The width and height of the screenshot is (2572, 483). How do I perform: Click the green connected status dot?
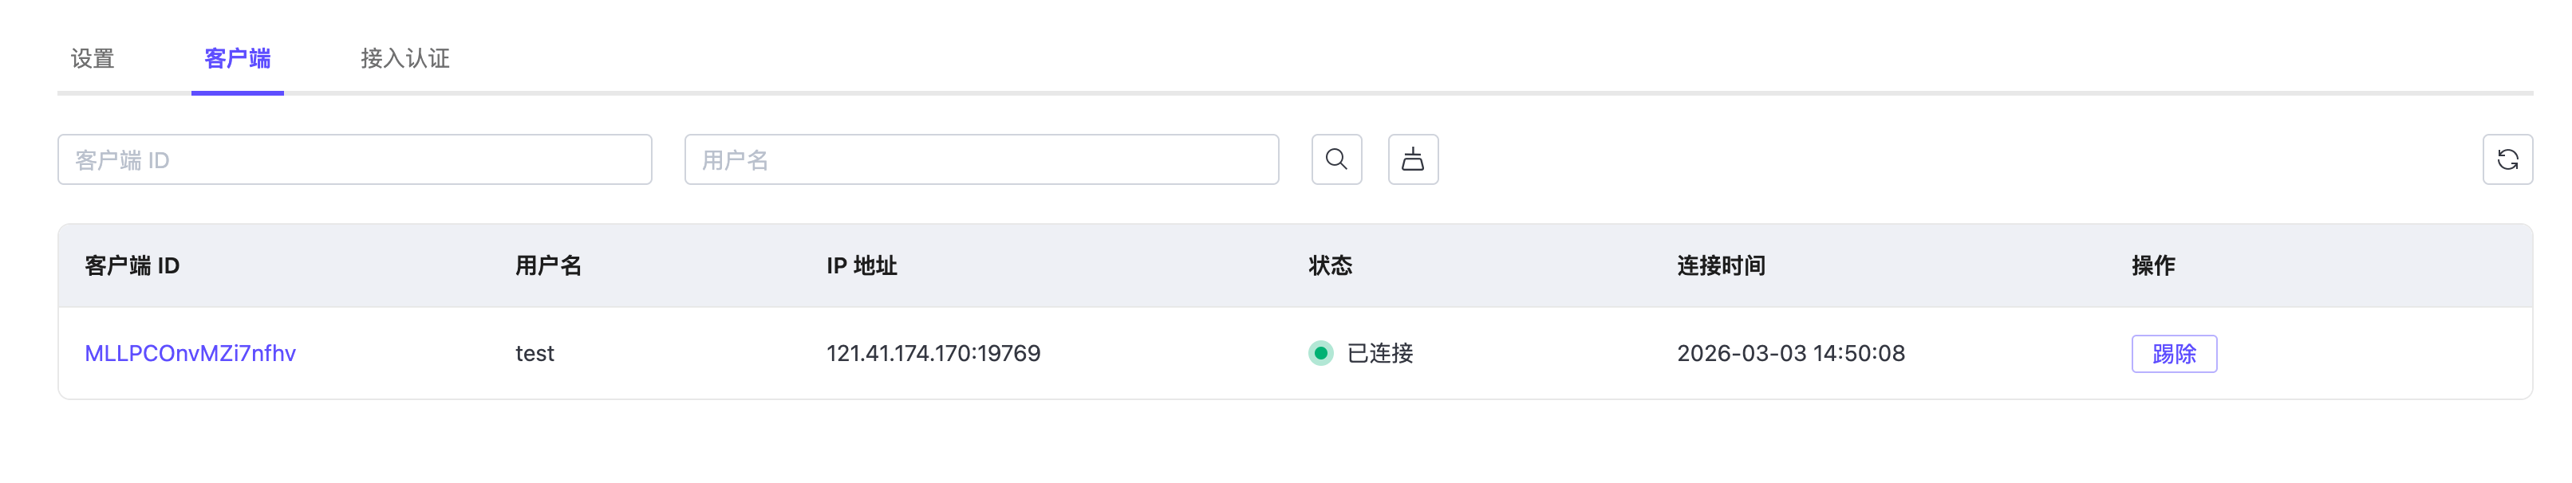(1320, 352)
